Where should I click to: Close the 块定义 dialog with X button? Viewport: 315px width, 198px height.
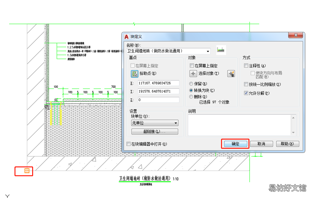(295, 35)
